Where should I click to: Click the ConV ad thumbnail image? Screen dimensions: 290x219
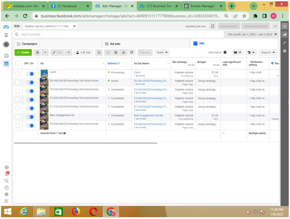(44, 74)
